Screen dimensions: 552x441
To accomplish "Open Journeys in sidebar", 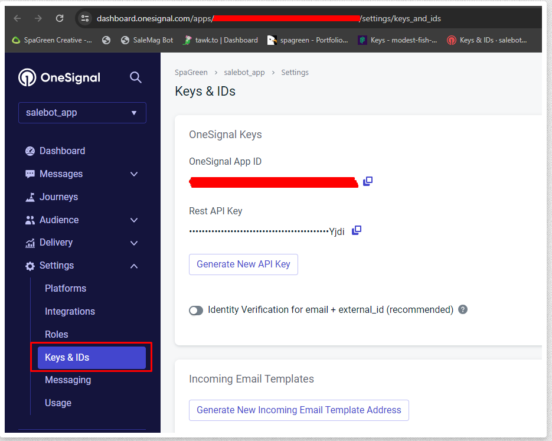I will tap(59, 197).
